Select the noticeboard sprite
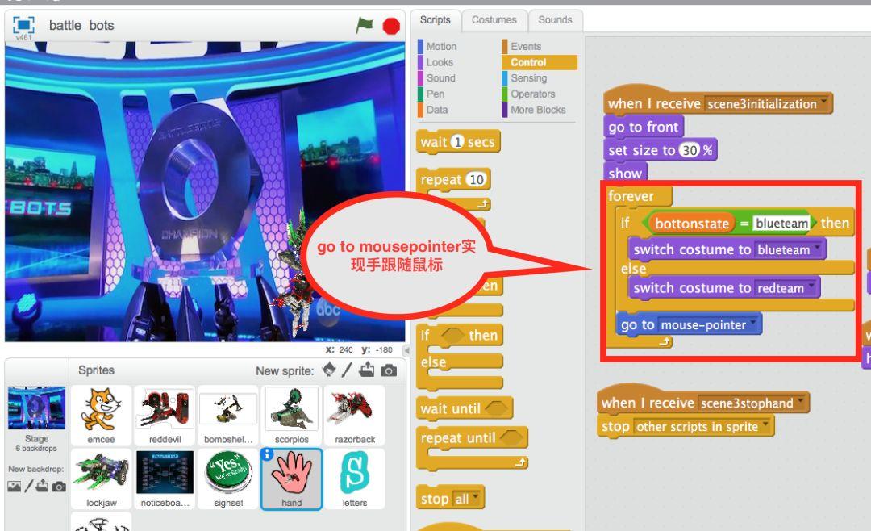The height and width of the screenshot is (531, 871). pyautogui.click(x=165, y=479)
